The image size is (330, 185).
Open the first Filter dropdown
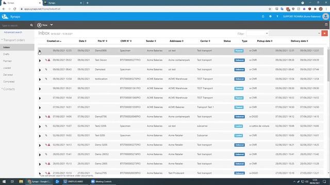click(257, 33)
